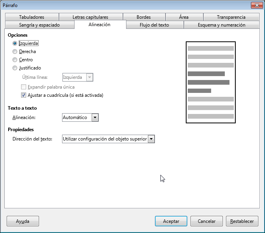
Task: Click the Aceptar button
Action: click(171, 221)
